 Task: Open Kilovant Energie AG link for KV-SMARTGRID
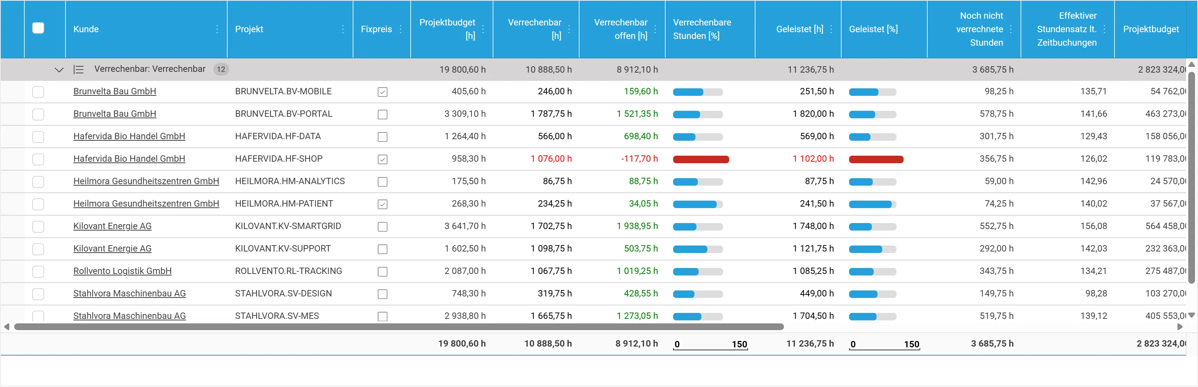[x=113, y=226]
